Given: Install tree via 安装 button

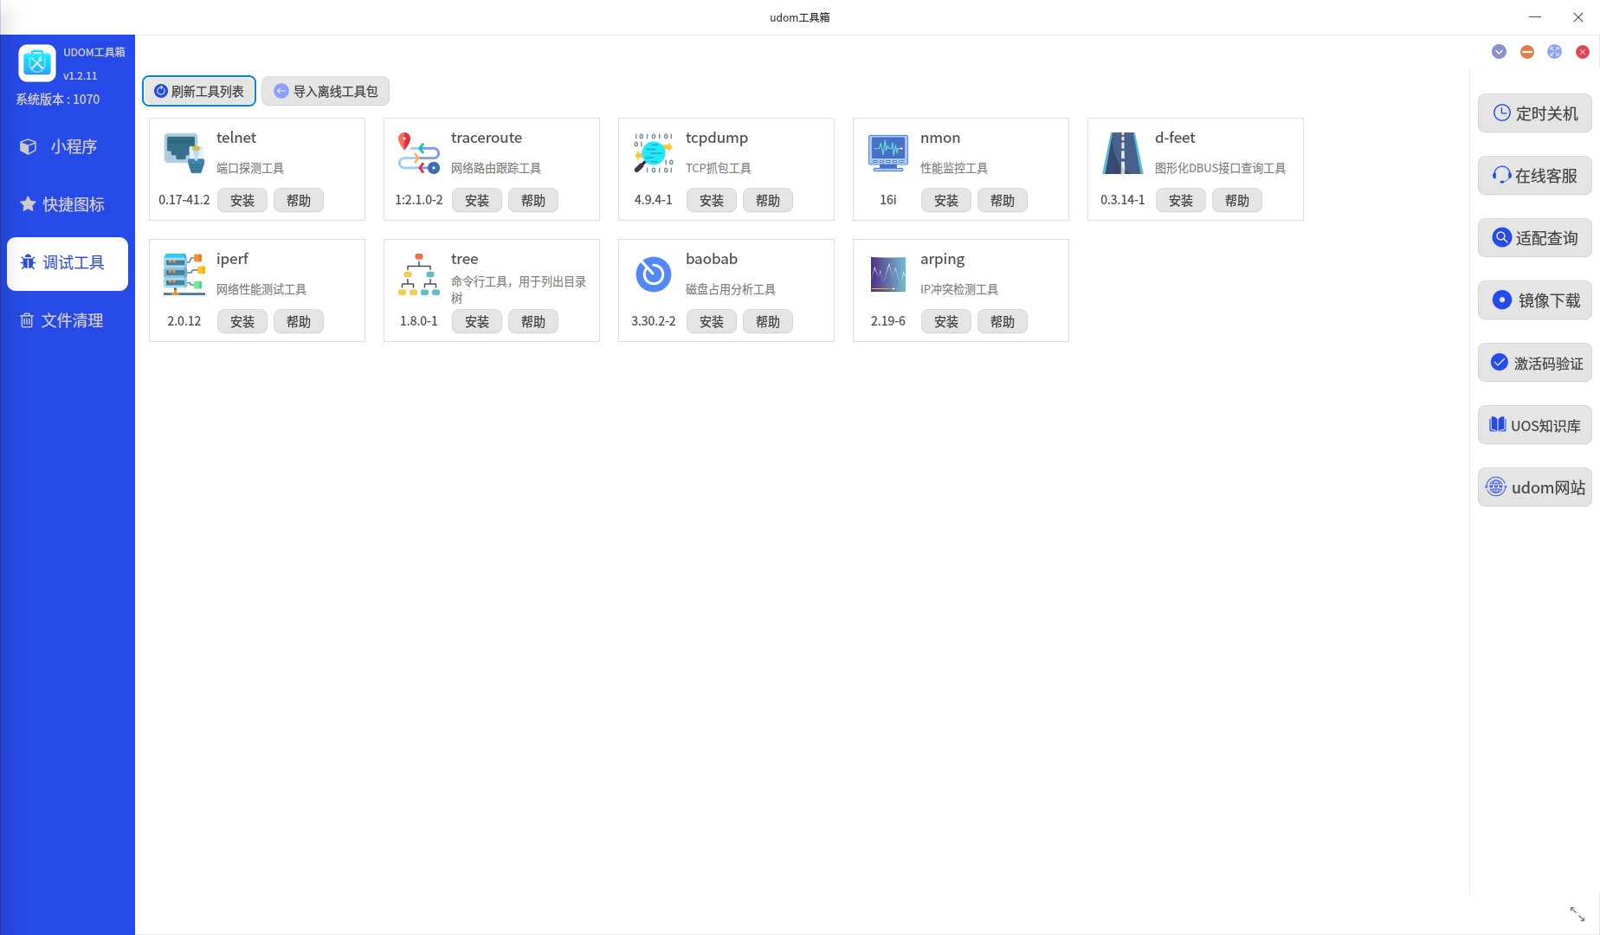Looking at the screenshot, I should point(477,321).
